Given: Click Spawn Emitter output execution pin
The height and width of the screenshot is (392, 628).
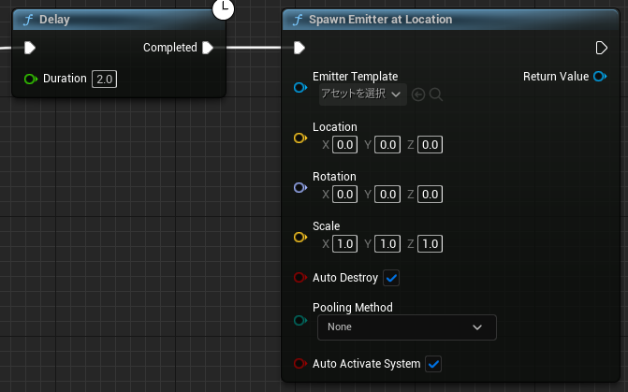Looking at the screenshot, I should pos(601,48).
